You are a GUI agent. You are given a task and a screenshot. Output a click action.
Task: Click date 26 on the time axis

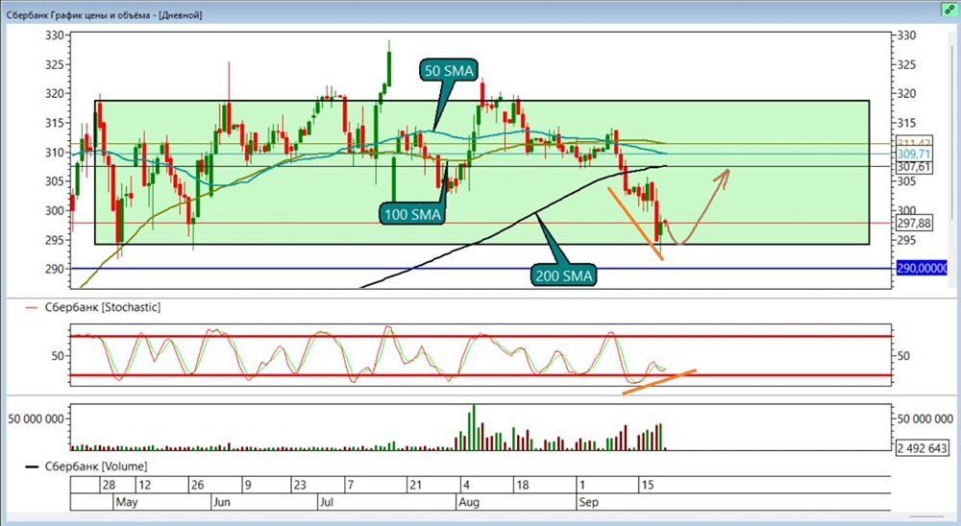point(197,485)
